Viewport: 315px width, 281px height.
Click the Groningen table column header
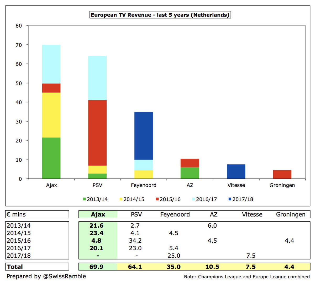click(291, 214)
